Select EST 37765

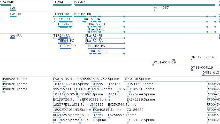[98, 115]
